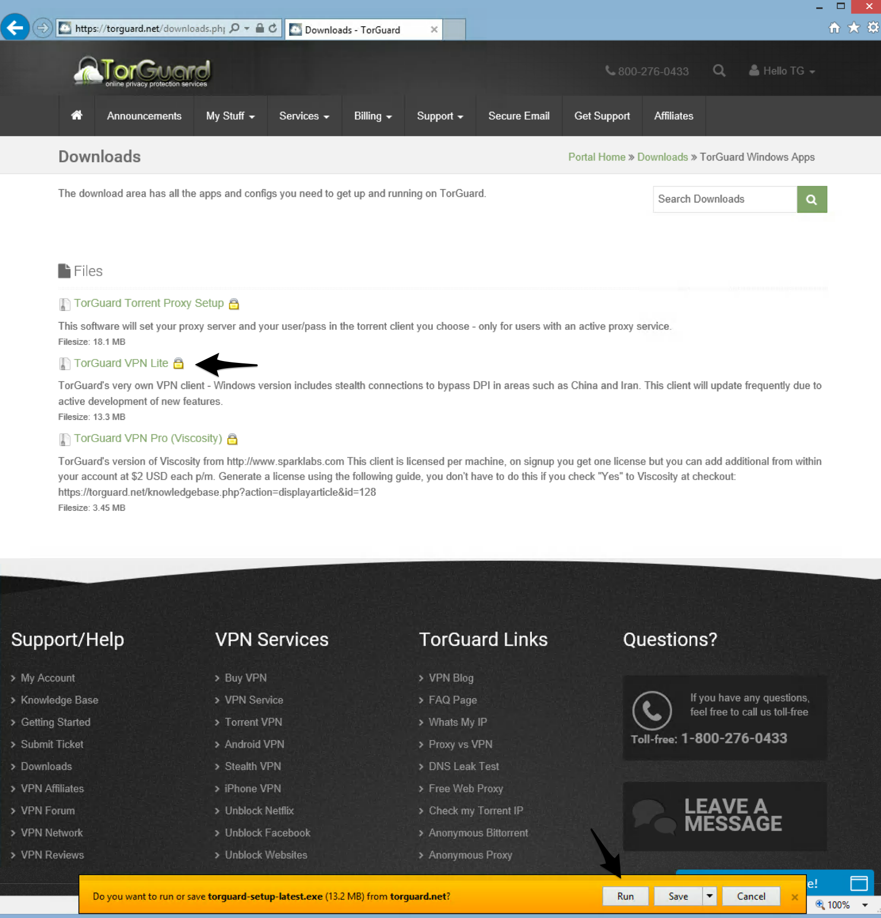The image size is (881, 918).
Task: Open the TorGuard VPN Lite download link
Action: coord(121,363)
